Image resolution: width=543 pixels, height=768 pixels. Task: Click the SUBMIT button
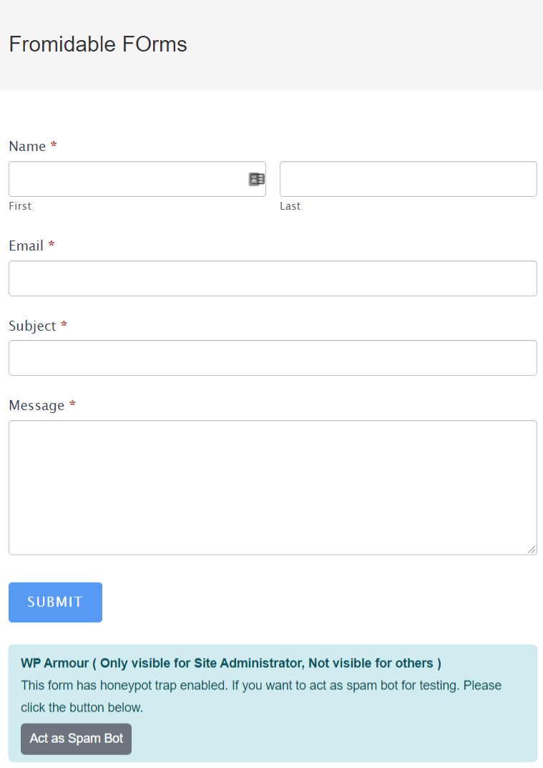pyautogui.click(x=55, y=602)
